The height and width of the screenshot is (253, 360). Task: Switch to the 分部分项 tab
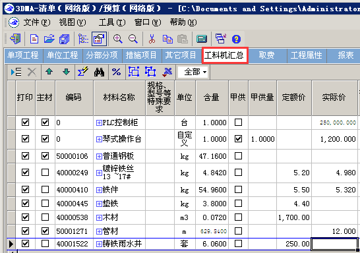pos(102,55)
